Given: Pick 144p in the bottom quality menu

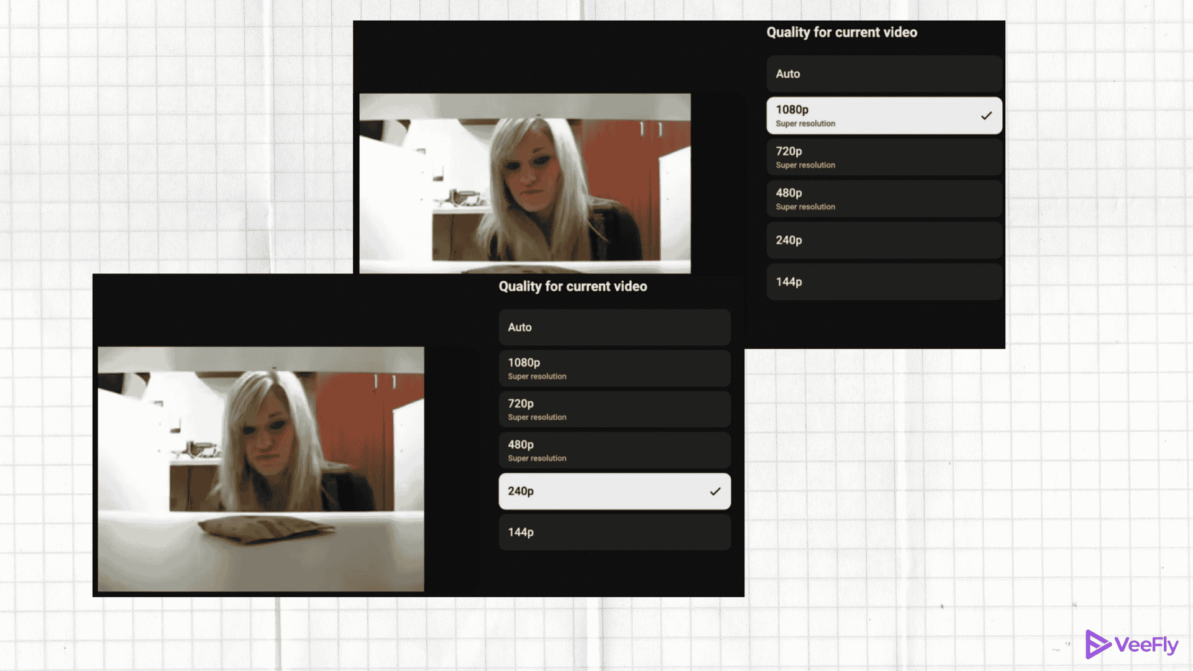Looking at the screenshot, I should [x=614, y=532].
